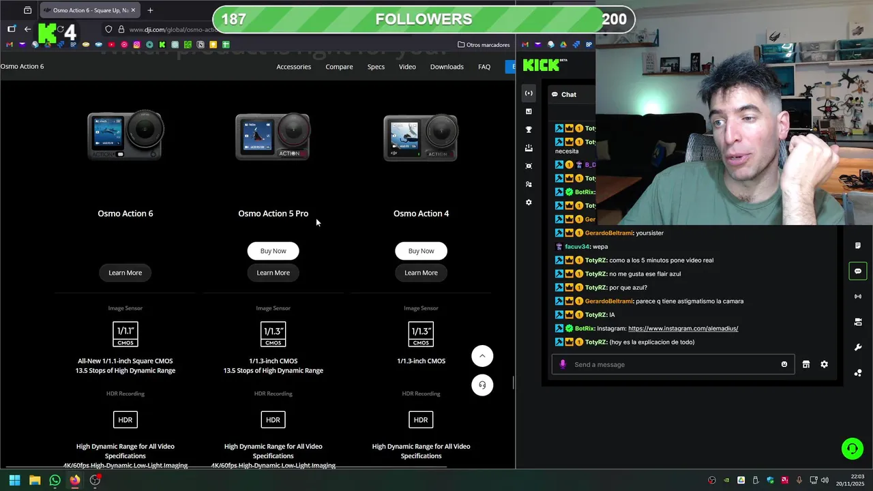Image resolution: width=873 pixels, height=491 pixels.
Task: Open the Kick bookmark icon
Action: 162,44
